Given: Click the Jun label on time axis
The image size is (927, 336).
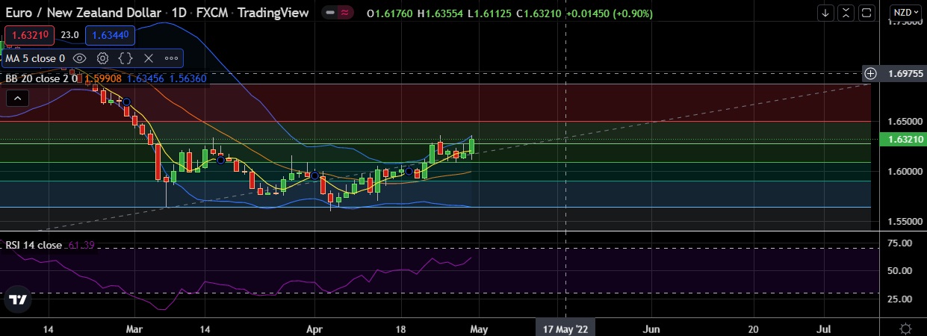Looking at the screenshot, I should coord(652,329).
